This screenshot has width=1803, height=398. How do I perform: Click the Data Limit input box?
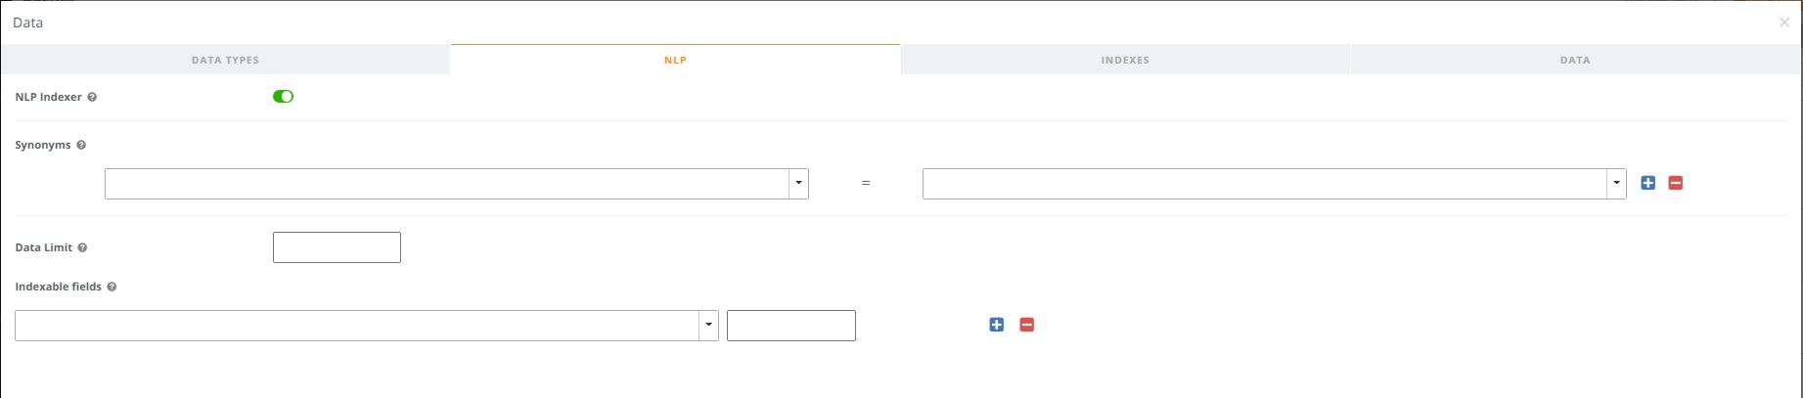(x=337, y=247)
